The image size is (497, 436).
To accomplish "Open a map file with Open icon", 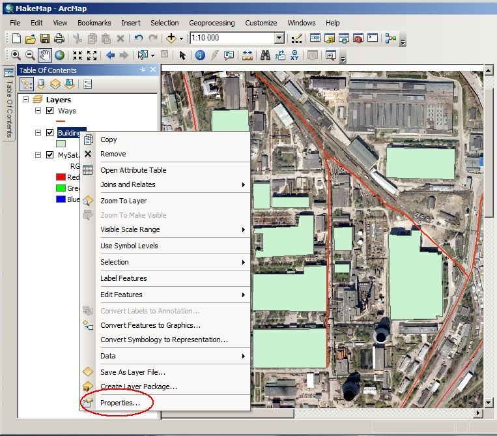I will pyautogui.click(x=31, y=38).
